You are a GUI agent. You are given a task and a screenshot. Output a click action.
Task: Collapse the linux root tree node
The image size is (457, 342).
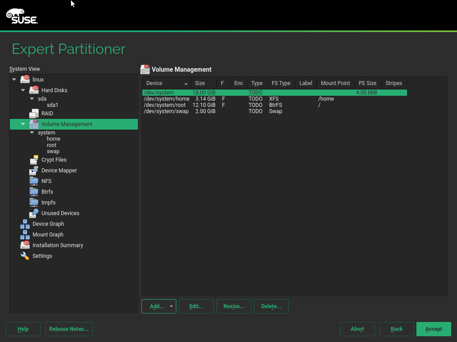point(14,80)
